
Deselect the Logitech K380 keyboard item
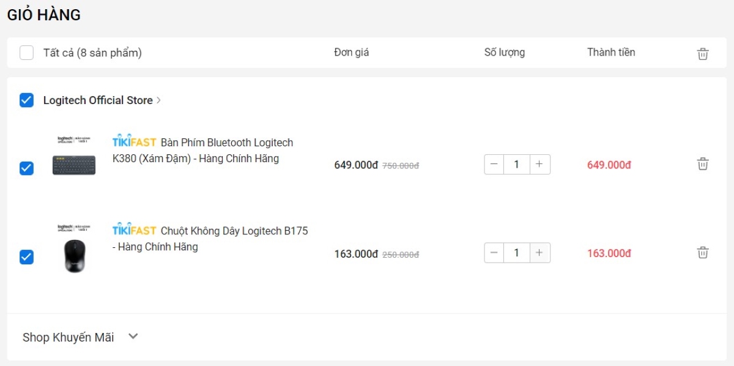[26, 168]
